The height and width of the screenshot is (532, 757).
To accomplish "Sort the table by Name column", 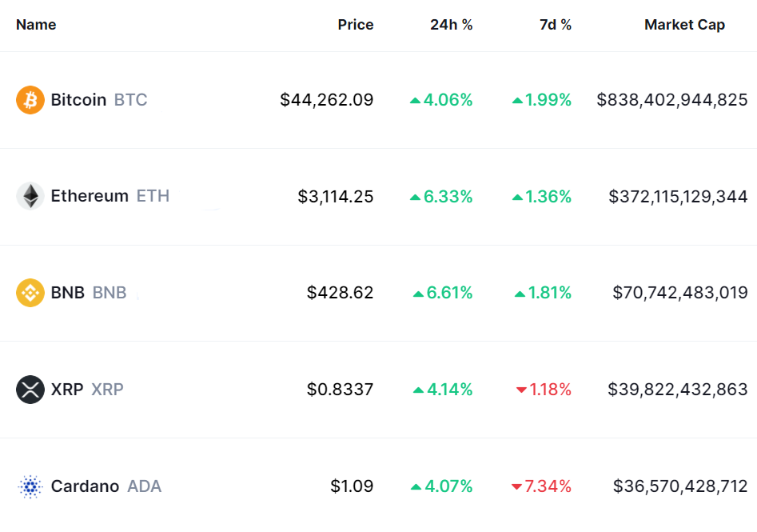I will tap(36, 25).
